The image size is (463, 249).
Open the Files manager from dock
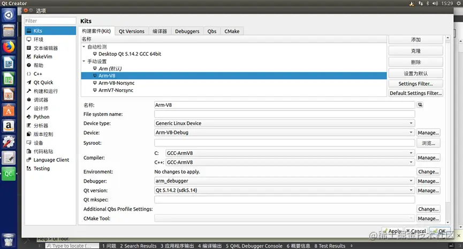tap(8, 31)
